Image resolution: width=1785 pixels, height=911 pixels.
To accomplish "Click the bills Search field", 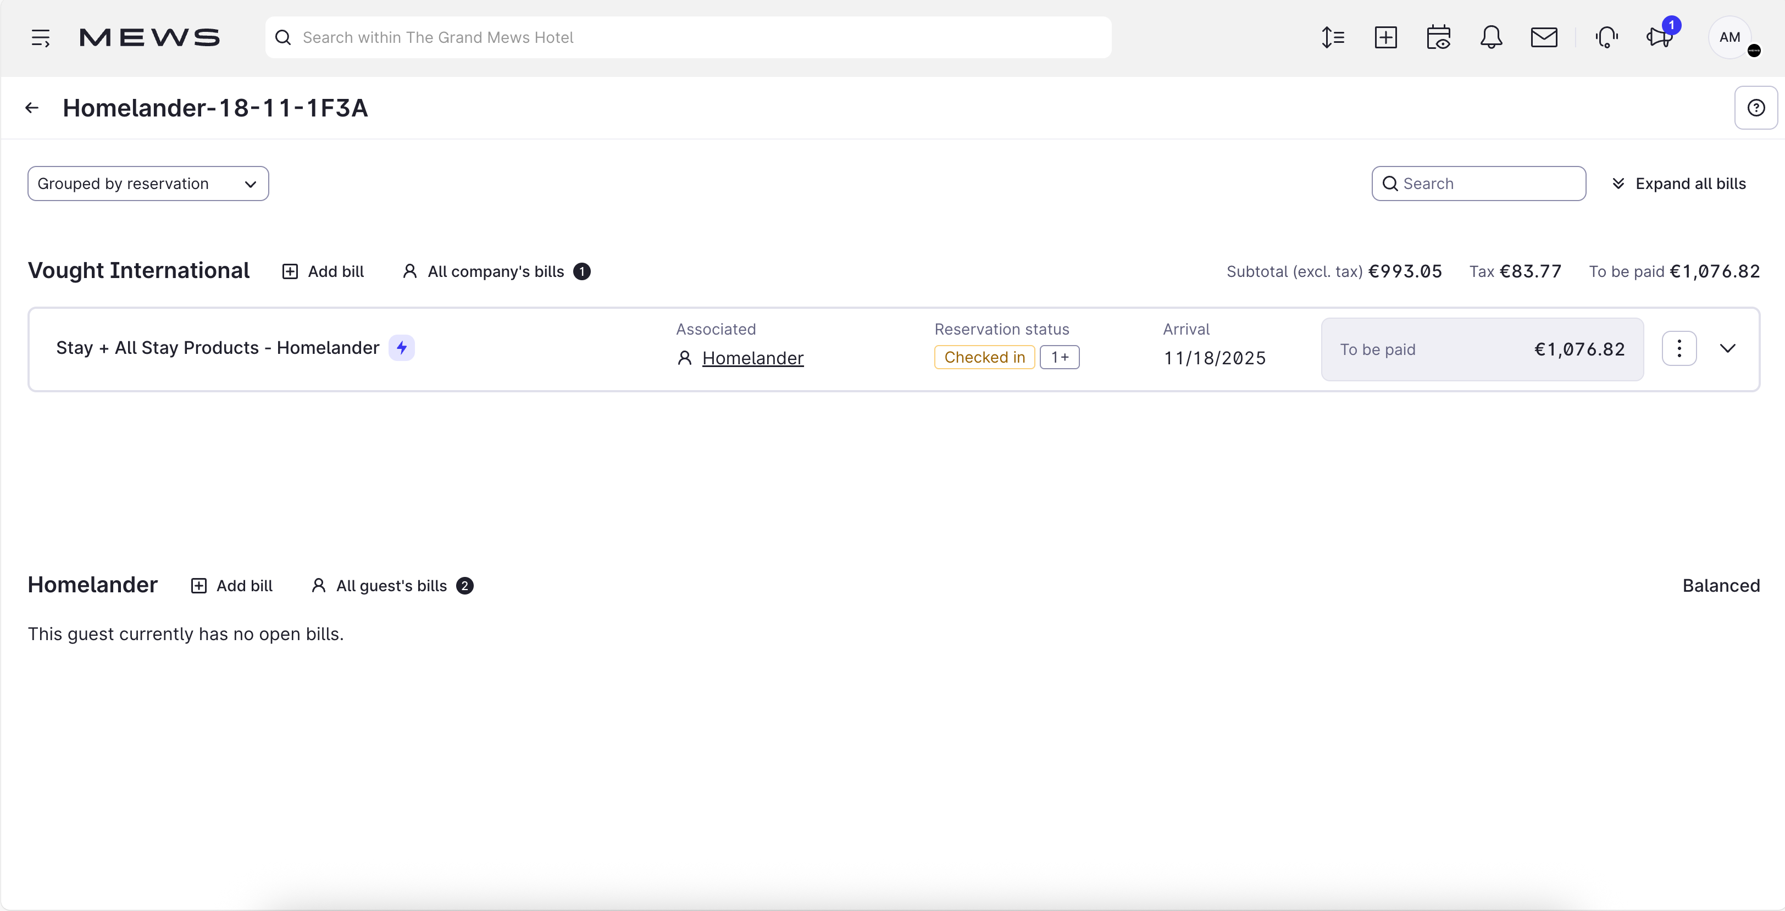I will pos(1479,184).
